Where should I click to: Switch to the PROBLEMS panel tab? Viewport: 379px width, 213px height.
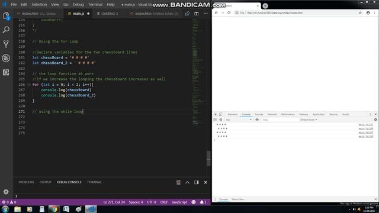26,182
